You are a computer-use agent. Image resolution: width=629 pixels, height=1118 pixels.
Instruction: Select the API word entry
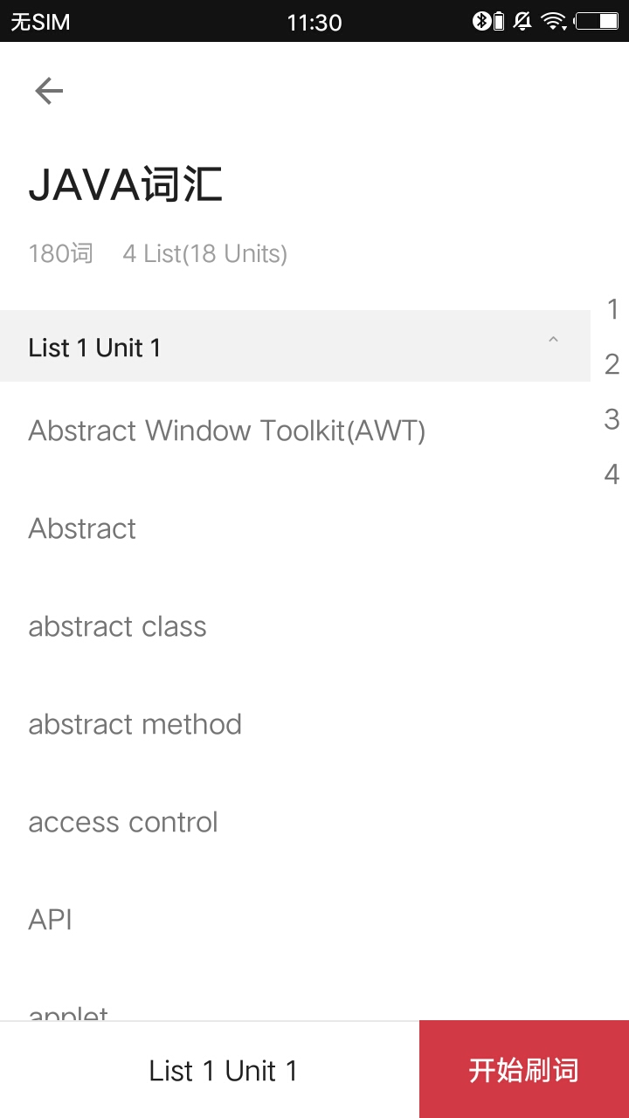click(51, 920)
